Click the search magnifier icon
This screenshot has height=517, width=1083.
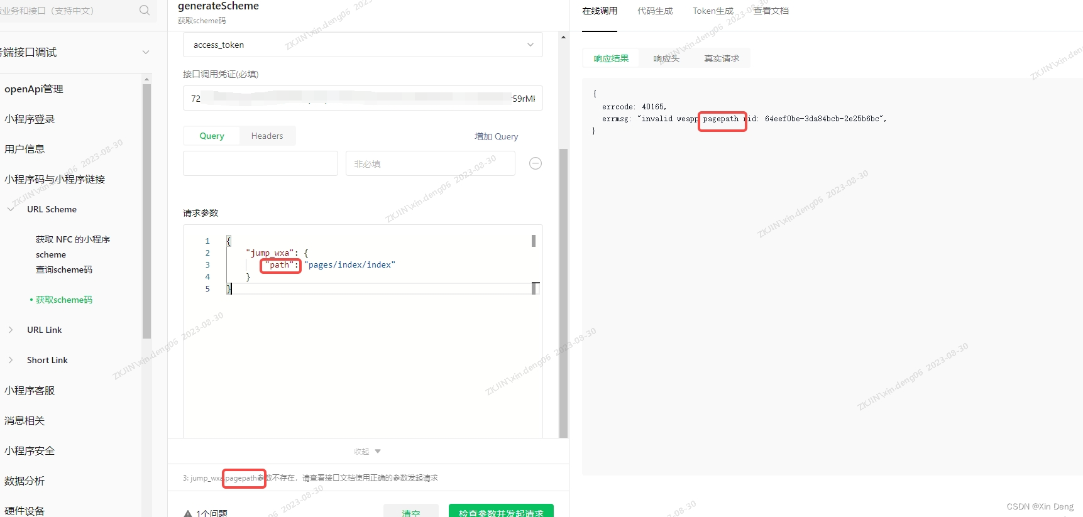pyautogui.click(x=144, y=10)
